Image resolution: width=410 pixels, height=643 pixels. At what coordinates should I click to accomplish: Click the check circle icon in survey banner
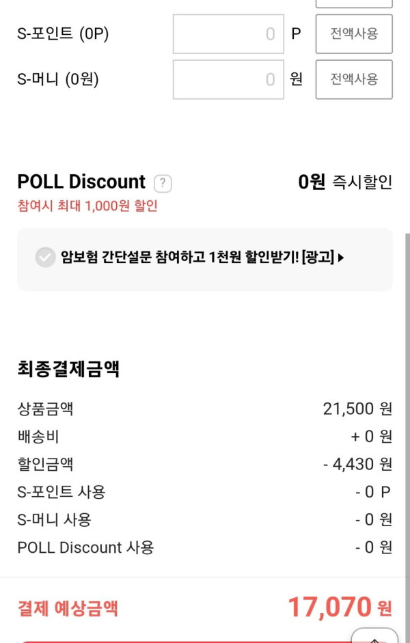point(45,258)
